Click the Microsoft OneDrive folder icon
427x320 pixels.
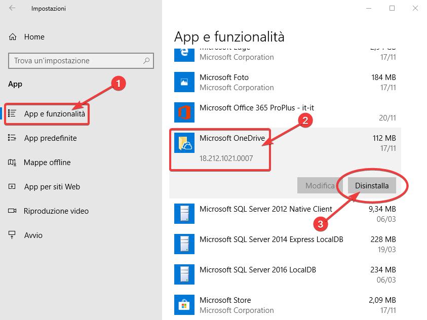[184, 143]
